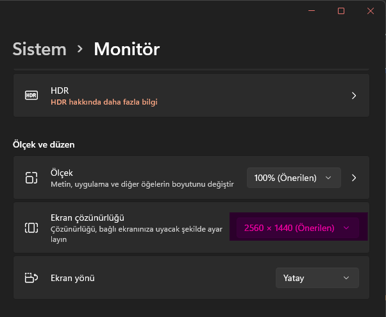Click the HDR row title

tap(60, 90)
